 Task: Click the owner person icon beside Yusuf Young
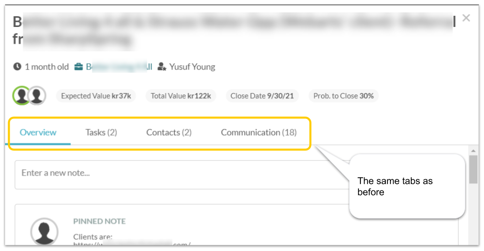162,67
